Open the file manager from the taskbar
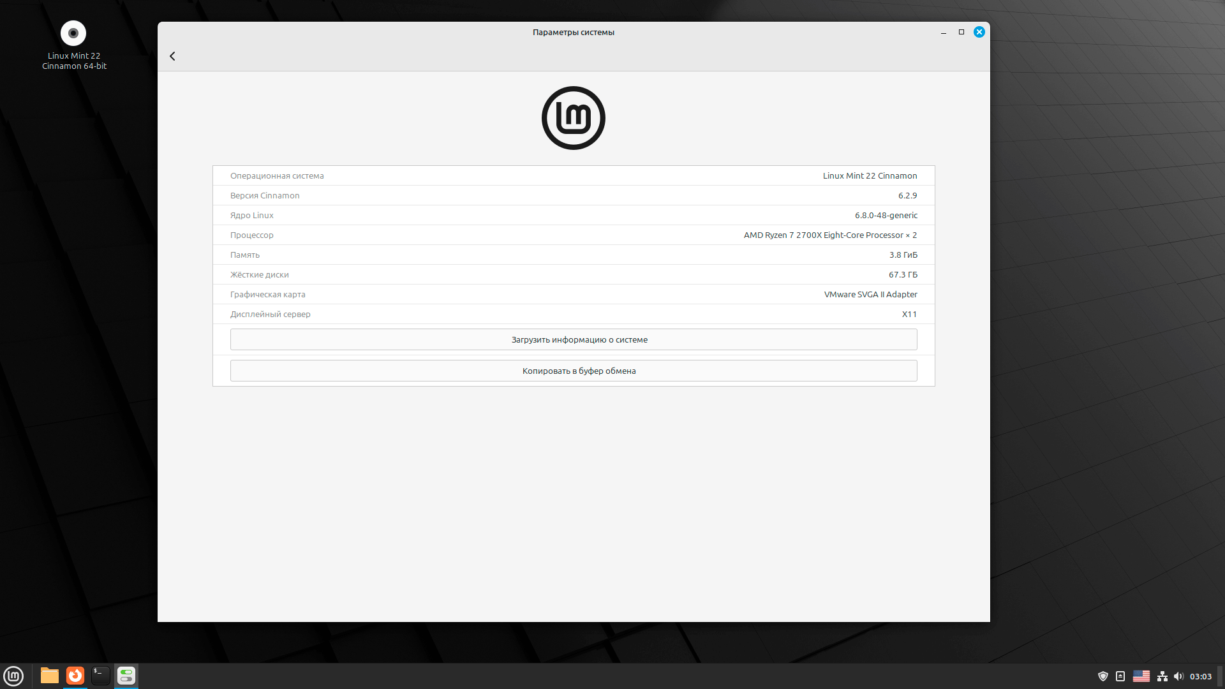1225x689 pixels. click(x=49, y=676)
